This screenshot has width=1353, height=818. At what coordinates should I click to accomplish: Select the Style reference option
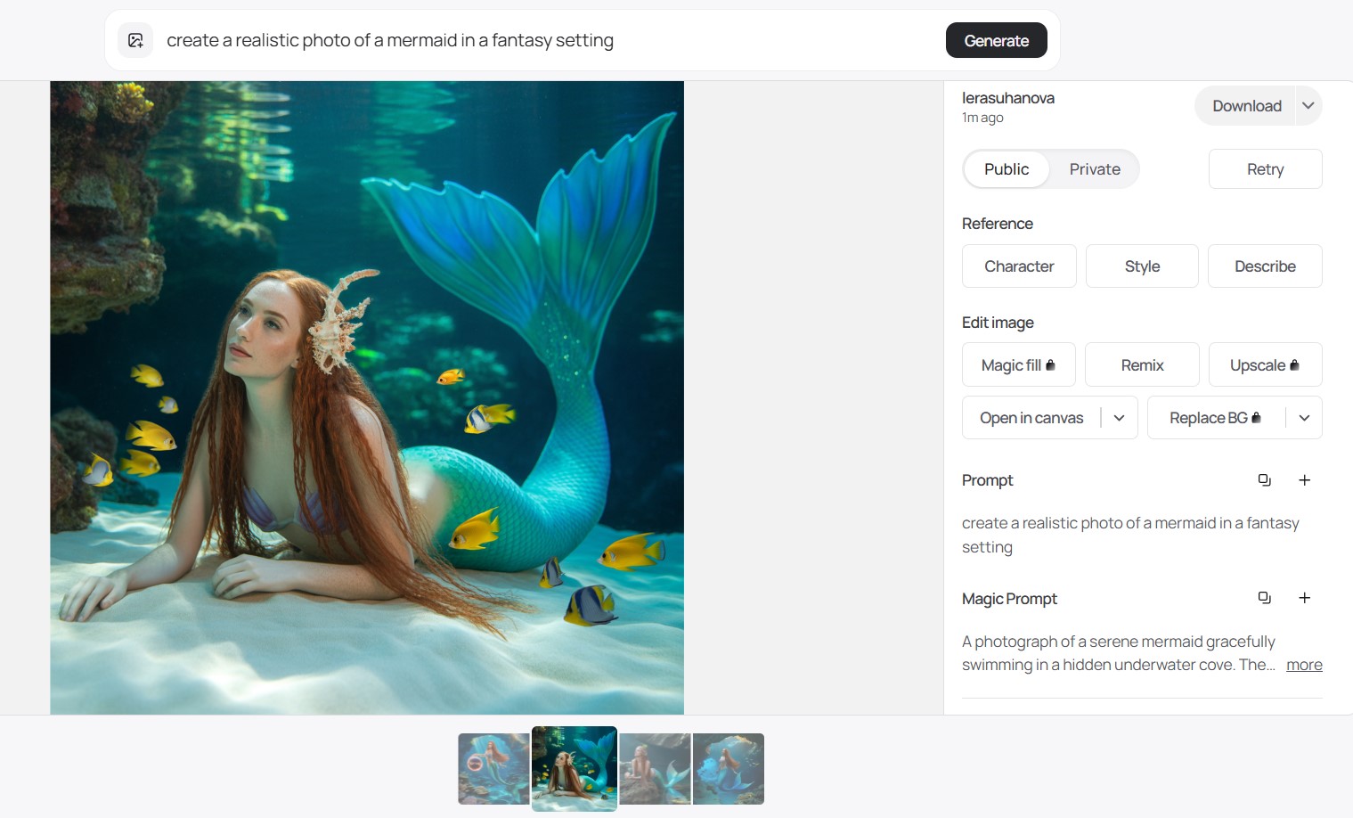(x=1142, y=266)
